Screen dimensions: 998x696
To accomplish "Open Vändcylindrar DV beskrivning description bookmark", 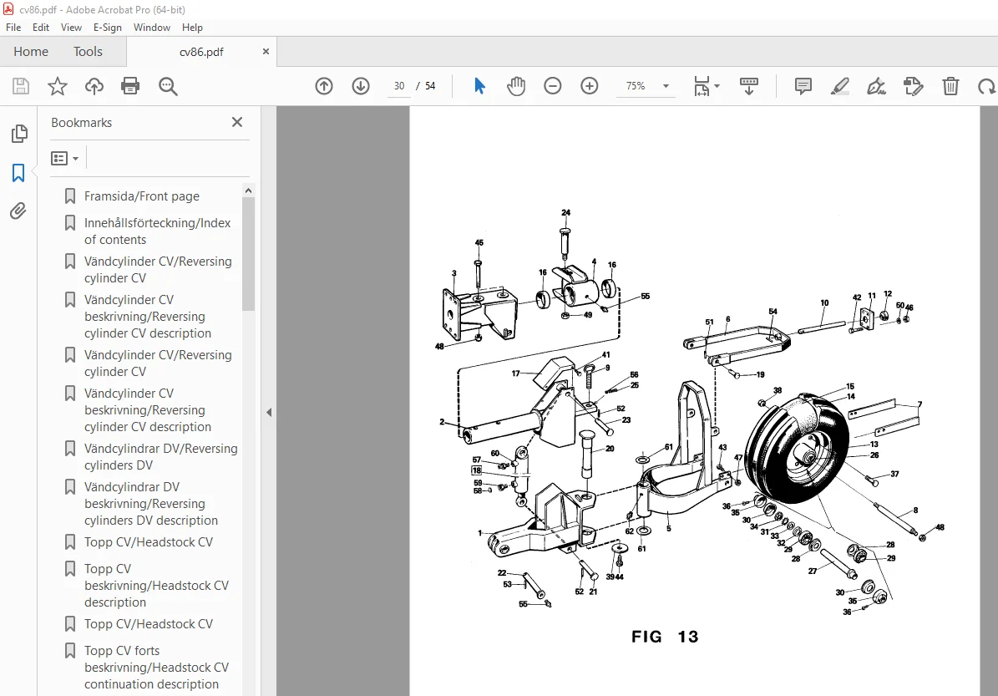I will [x=151, y=504].
